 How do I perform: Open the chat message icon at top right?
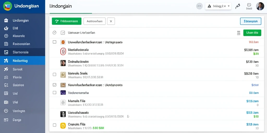[x=249, y=5]
